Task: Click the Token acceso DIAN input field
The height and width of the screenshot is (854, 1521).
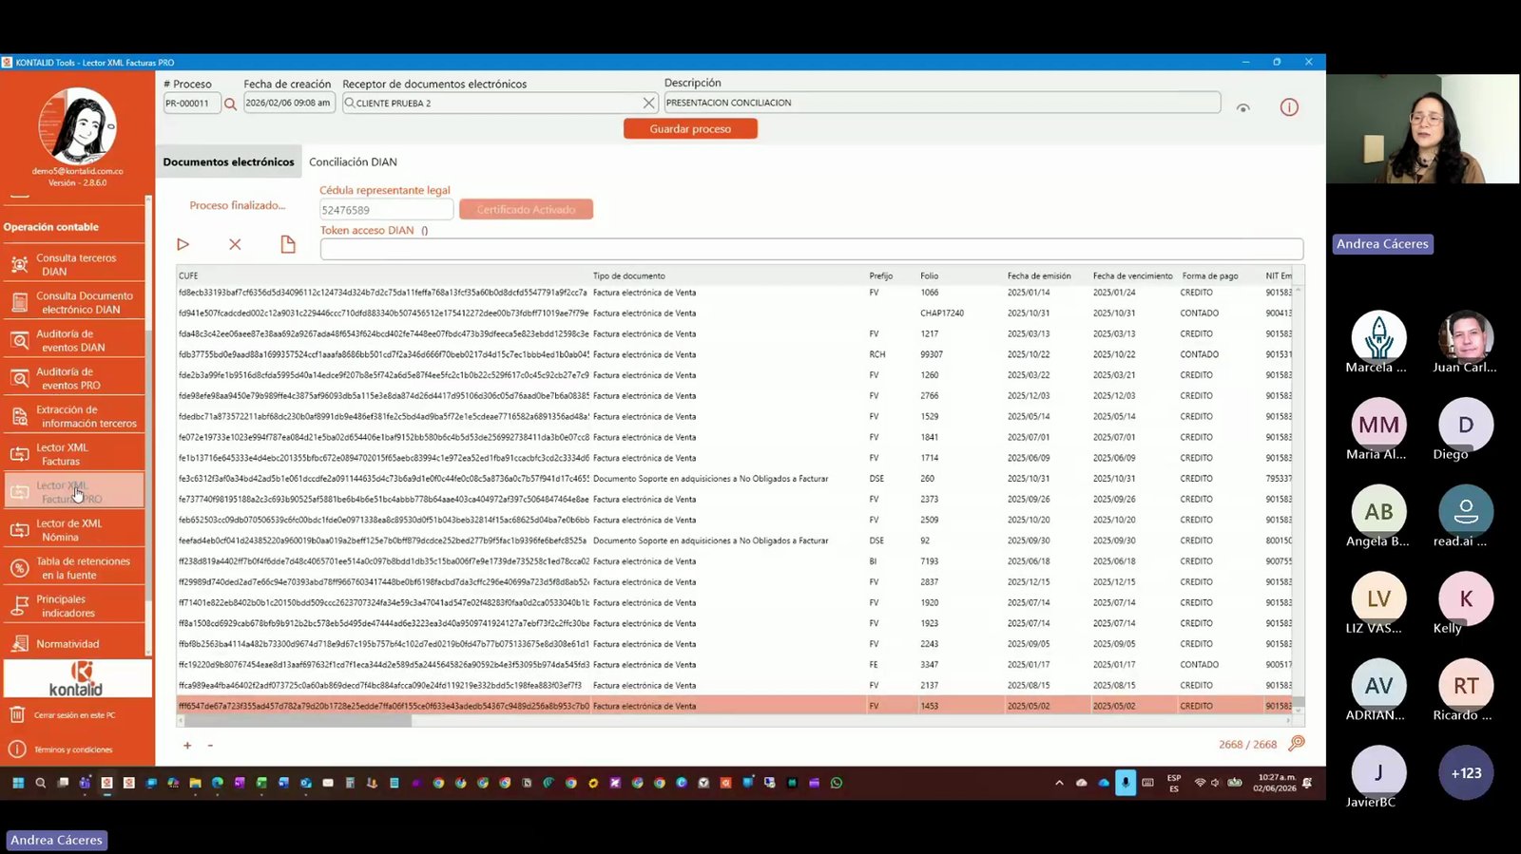Action: [811, 249]
